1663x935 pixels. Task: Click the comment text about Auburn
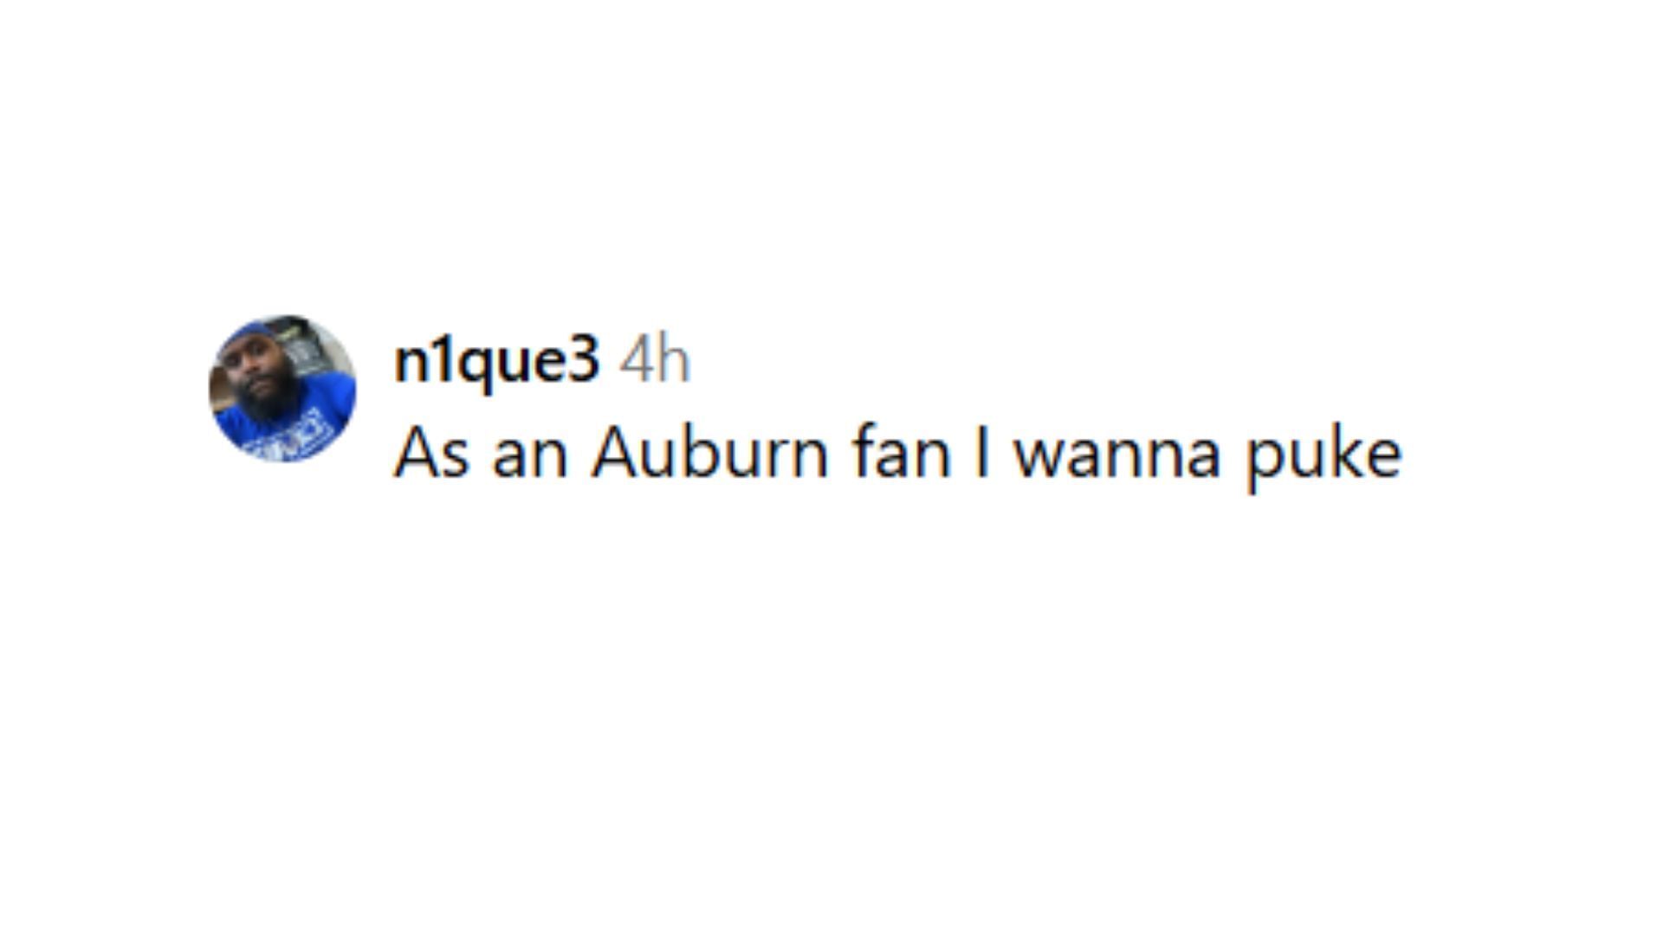[x=897, y=454]
